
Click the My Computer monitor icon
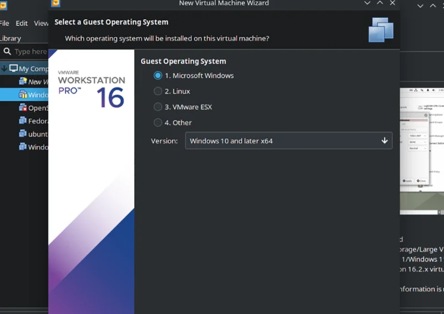point(13,68)
